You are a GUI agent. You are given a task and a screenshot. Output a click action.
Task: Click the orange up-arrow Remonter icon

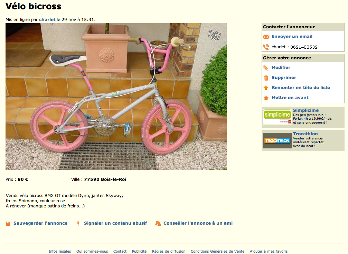point(266,88)
